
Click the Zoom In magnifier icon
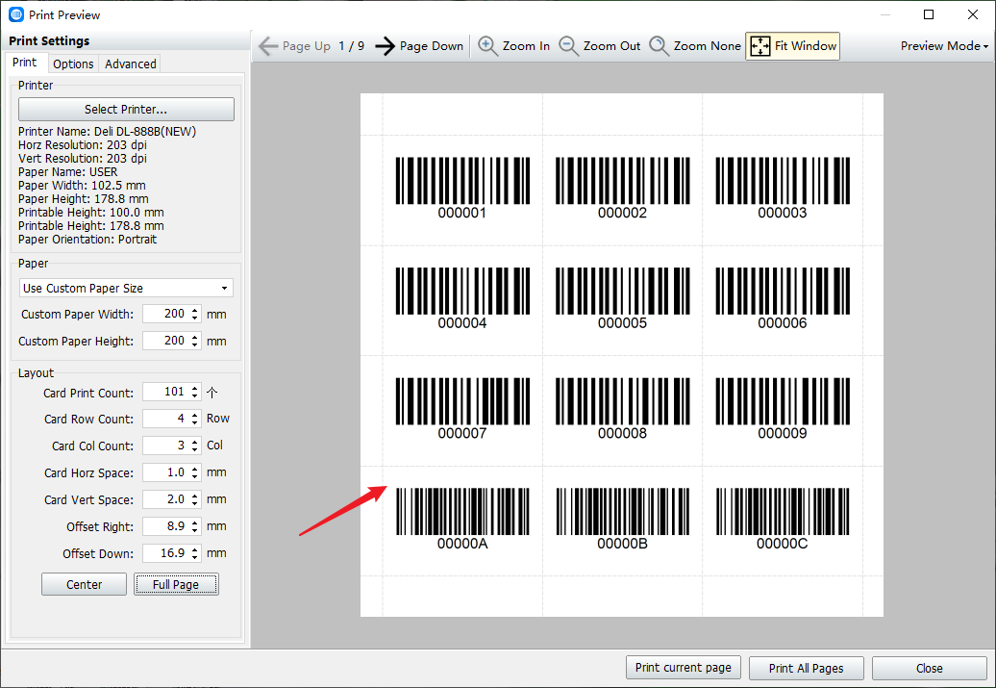tap(487, 46)
